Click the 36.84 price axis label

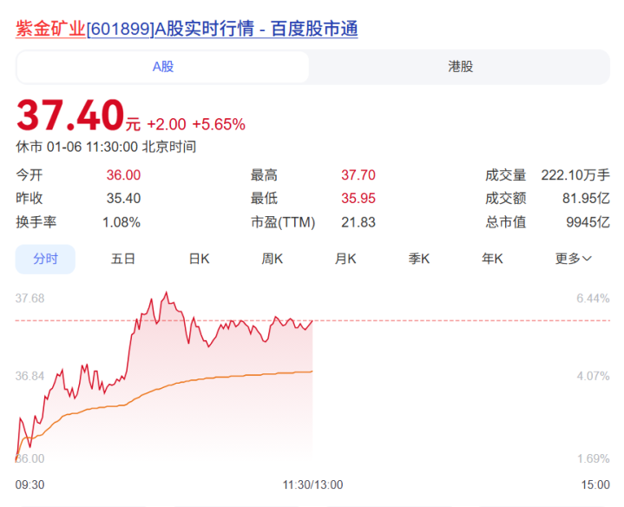pyautogui.click(x=30, y=376)
